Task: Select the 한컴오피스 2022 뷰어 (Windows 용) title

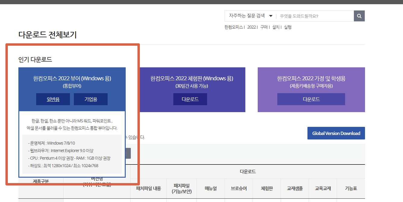Action: pos(72,78)
